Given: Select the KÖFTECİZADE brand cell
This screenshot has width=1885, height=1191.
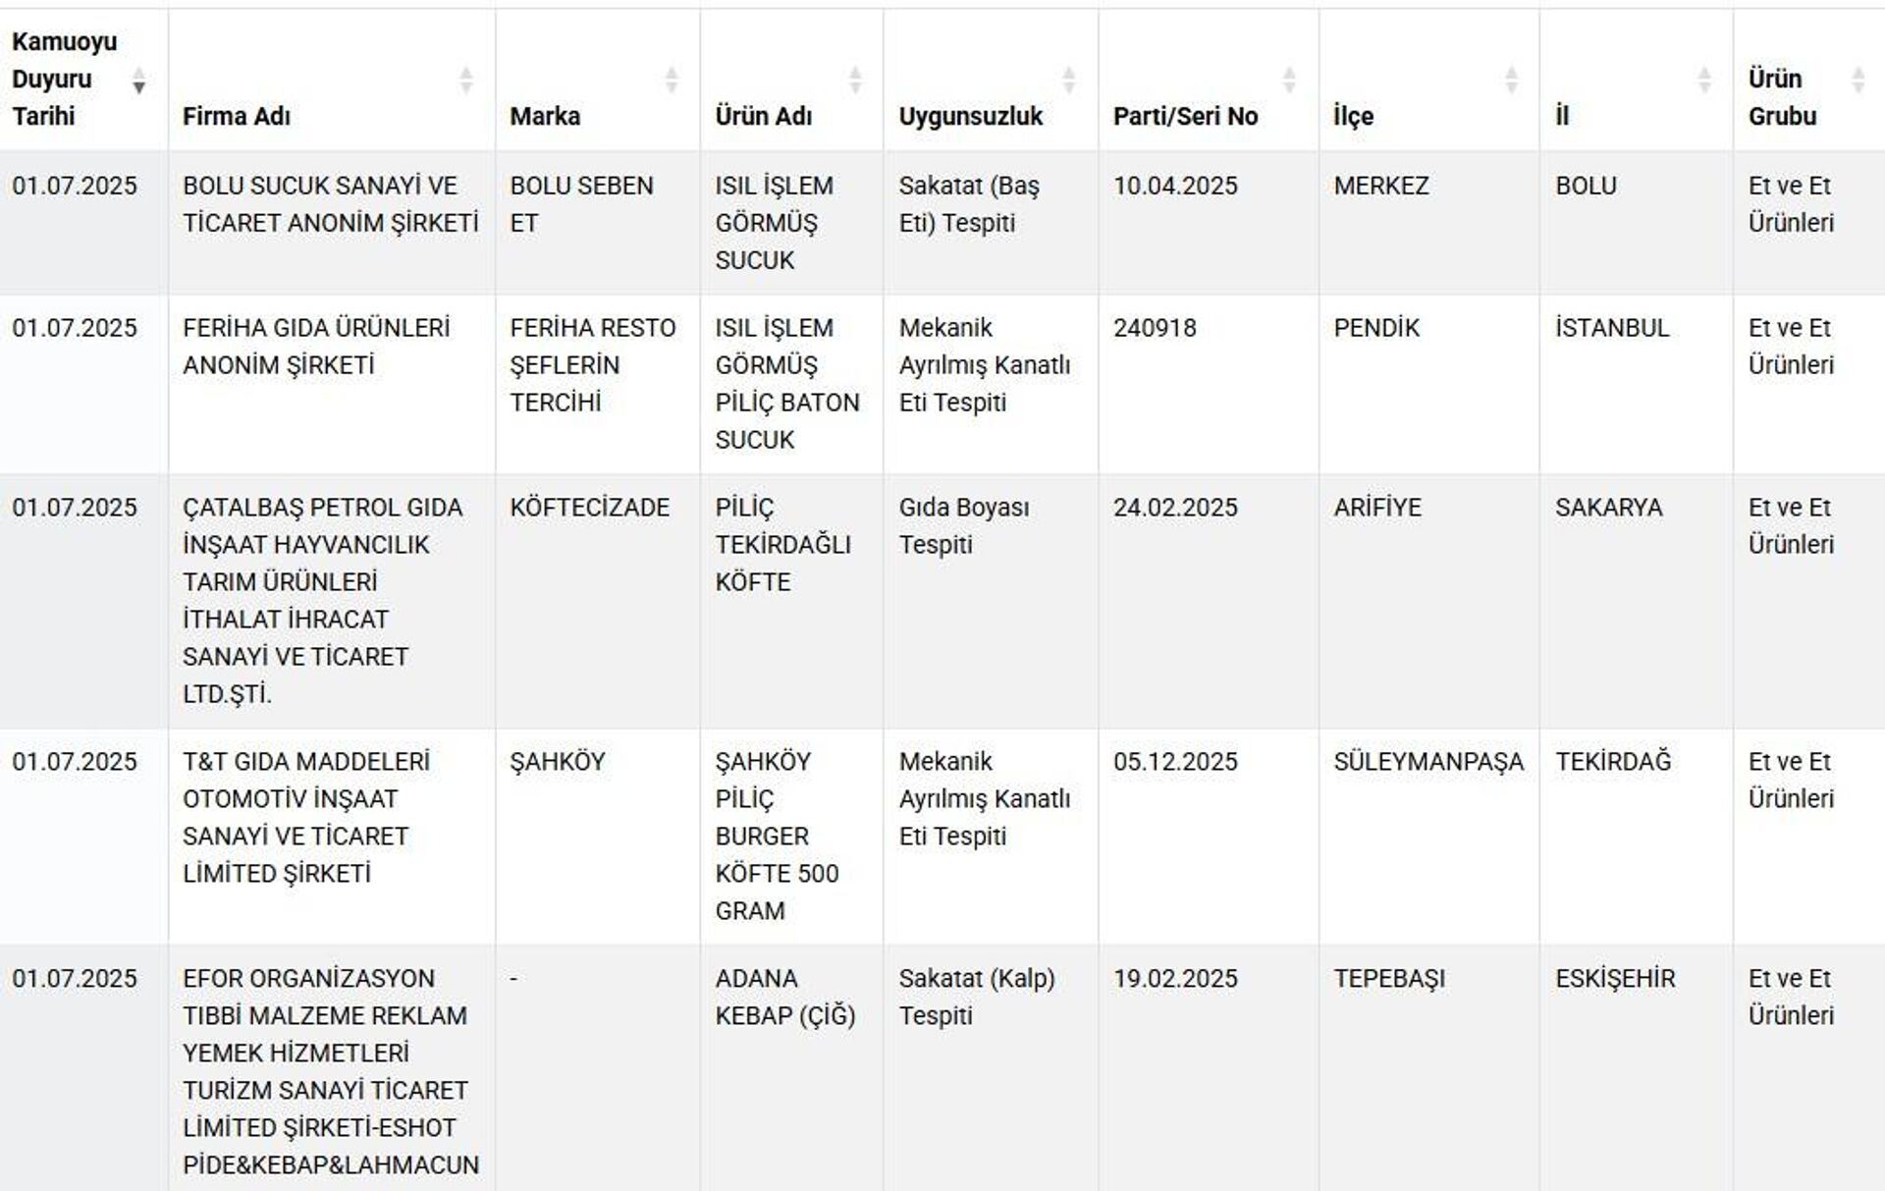Looking at the screenshot, I should point(589,508).
